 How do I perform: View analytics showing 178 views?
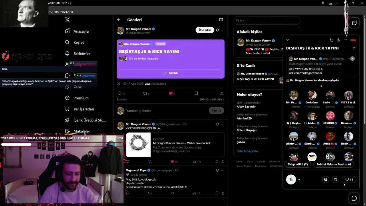click(x=197, y=162)
